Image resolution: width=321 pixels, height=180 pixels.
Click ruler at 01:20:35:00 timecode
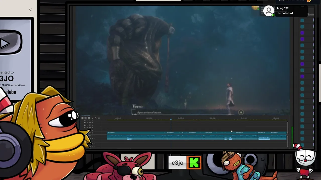pos(212,118)
